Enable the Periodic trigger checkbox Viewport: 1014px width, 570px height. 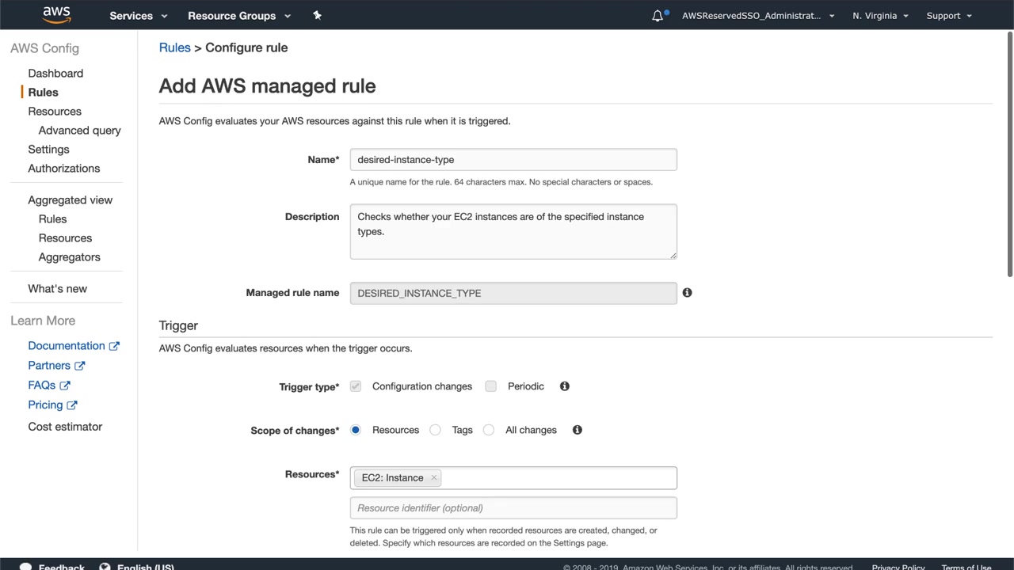tap(491, 386)
